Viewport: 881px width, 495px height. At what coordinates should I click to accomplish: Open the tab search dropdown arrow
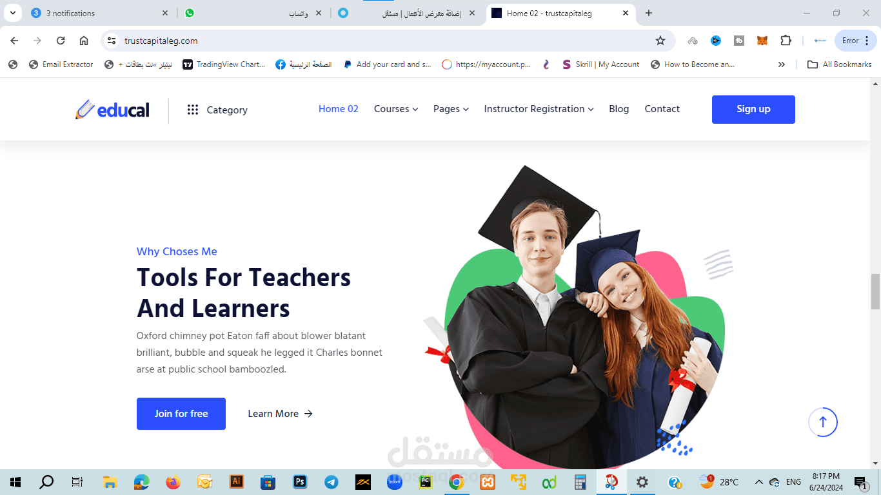coord(13,13)
